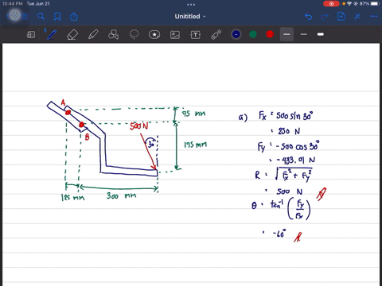Image resolution: width=382 pixels, height=286 pixels.
Task: Undo the last stroke
Action: click(x=309, y=17)
